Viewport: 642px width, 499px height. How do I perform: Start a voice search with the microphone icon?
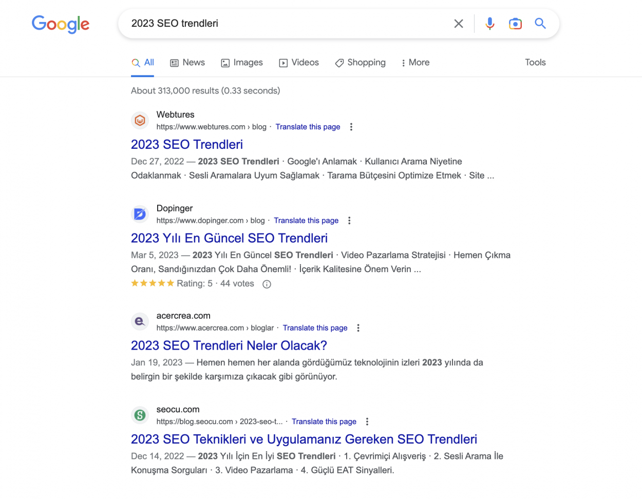489,23
